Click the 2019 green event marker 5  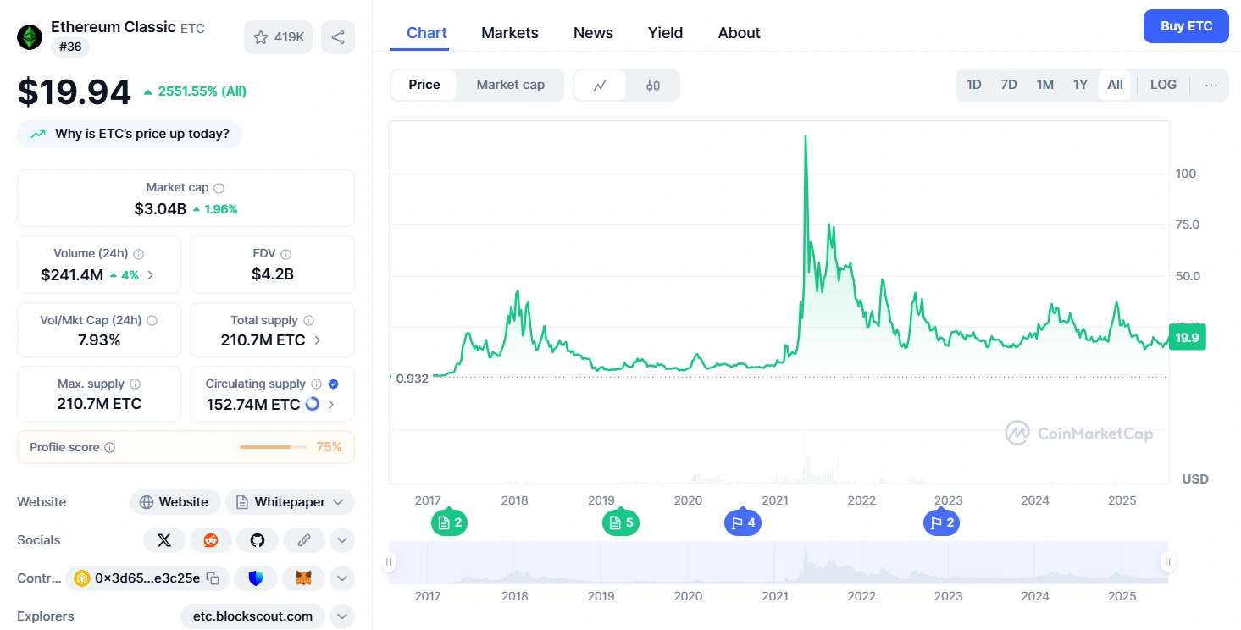coord(621,522)
